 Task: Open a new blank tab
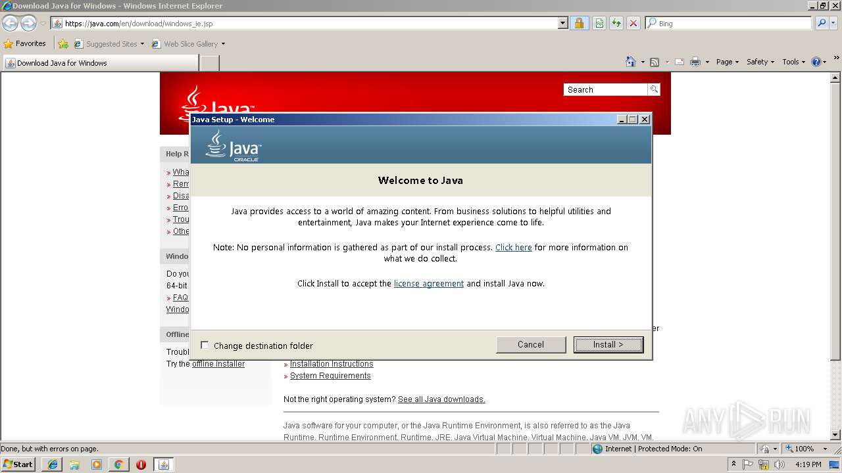pyautogui.click(x=209, y=63)
